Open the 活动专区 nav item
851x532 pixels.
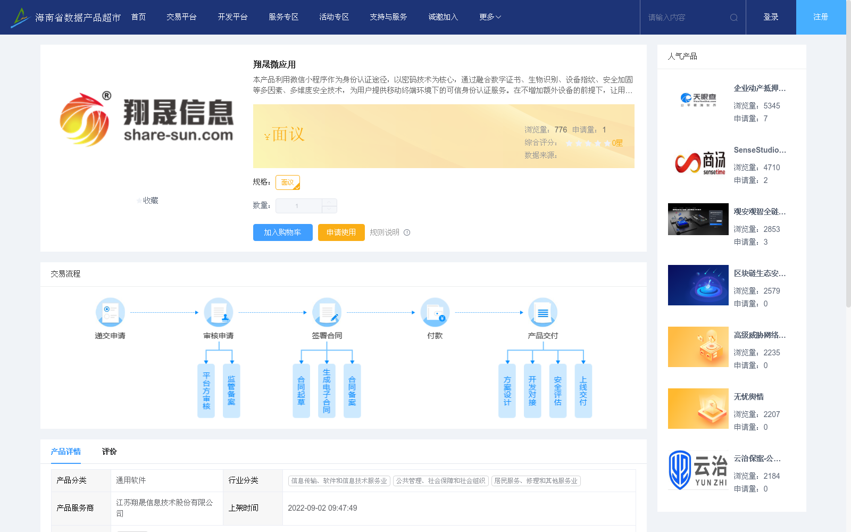click(334, 17)
